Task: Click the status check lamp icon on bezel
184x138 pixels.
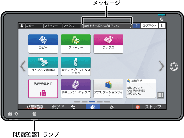Action: click(x=34, y=114)
